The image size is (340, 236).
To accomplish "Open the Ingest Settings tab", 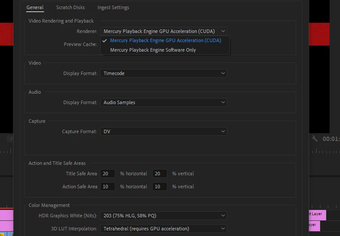I will tap(113, 7).
